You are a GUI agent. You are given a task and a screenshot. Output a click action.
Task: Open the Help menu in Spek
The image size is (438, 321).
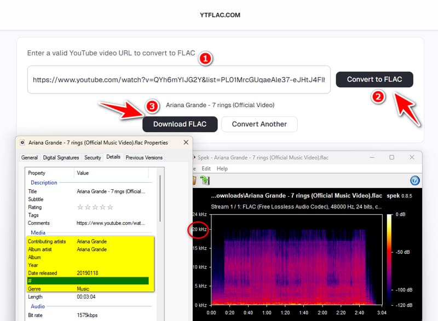pyautogui.click(x=222, y=169)
